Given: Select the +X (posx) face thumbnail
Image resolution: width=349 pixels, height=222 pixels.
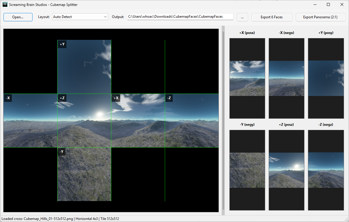Looking at the screenshot, I should (247, 78).
